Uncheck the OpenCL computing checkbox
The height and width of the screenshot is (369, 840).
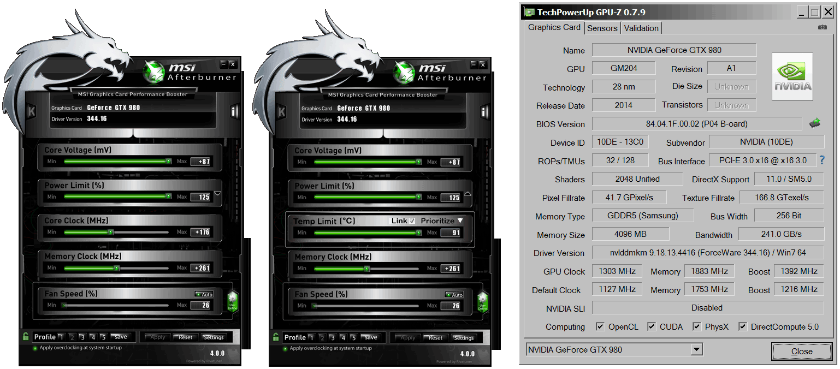coord(600,326)
